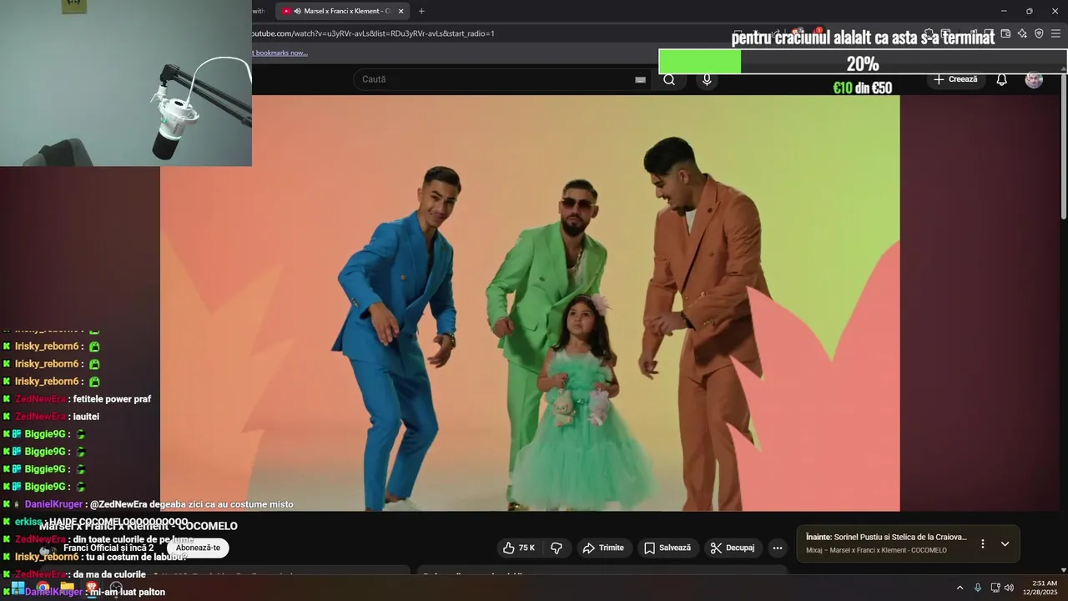Click the Creează button

pos(955,79)
